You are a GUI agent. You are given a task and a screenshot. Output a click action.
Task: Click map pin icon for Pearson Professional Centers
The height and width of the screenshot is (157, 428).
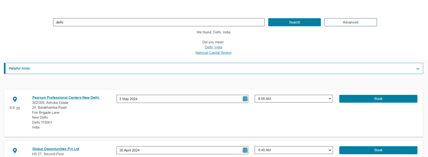pyautogui.click(x=15, y=99)
